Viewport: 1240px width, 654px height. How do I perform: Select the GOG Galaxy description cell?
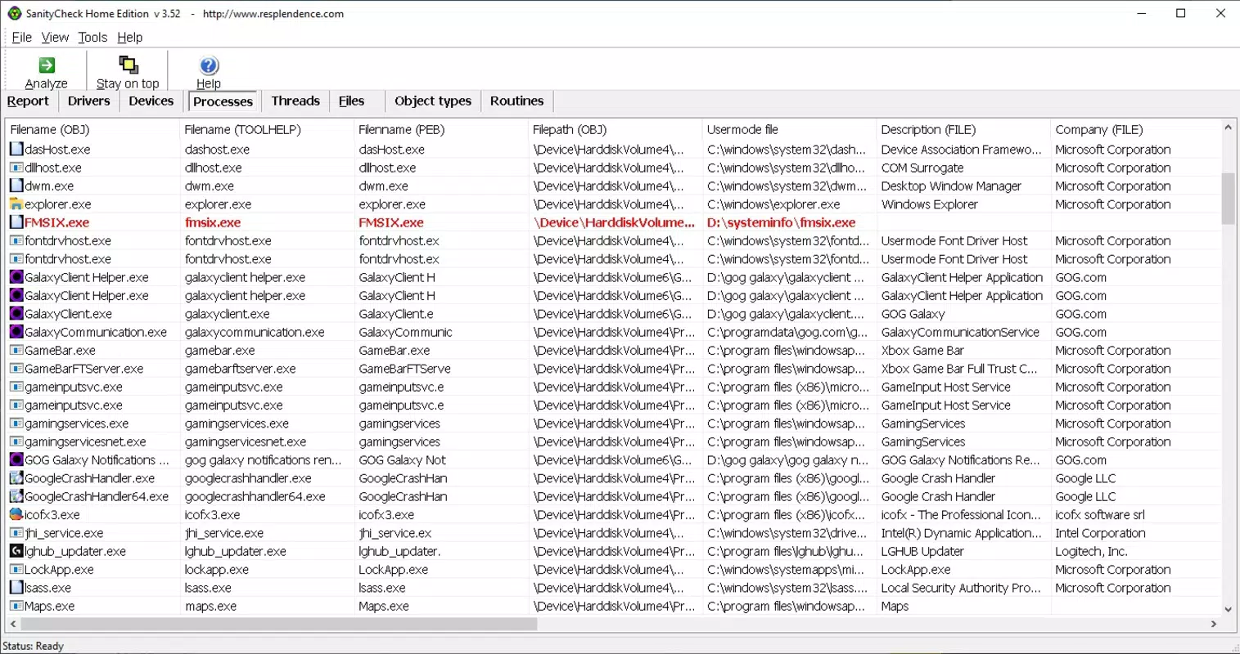click(x=913, y=313)
